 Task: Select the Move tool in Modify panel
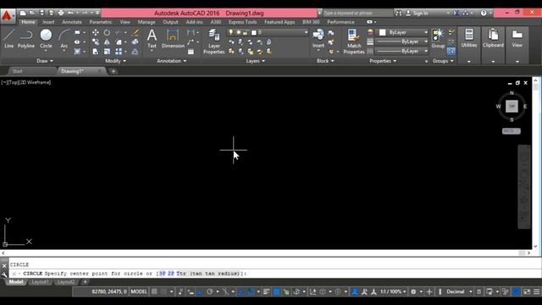pyautogui.click(x=96, y=32)
